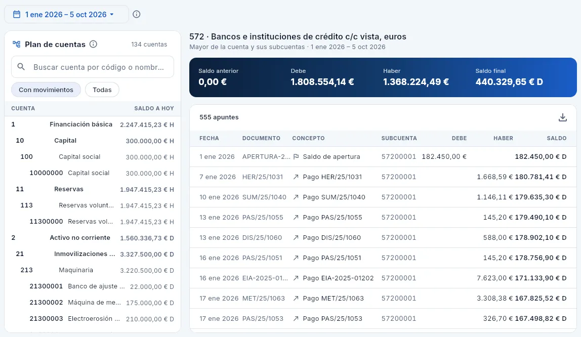Click the SALDO column header in ledger

tap(557, 138)
